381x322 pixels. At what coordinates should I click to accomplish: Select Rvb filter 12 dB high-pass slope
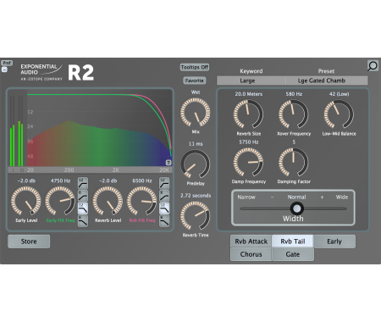164,183
